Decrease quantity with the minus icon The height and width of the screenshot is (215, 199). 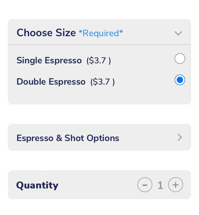point(145,185)
